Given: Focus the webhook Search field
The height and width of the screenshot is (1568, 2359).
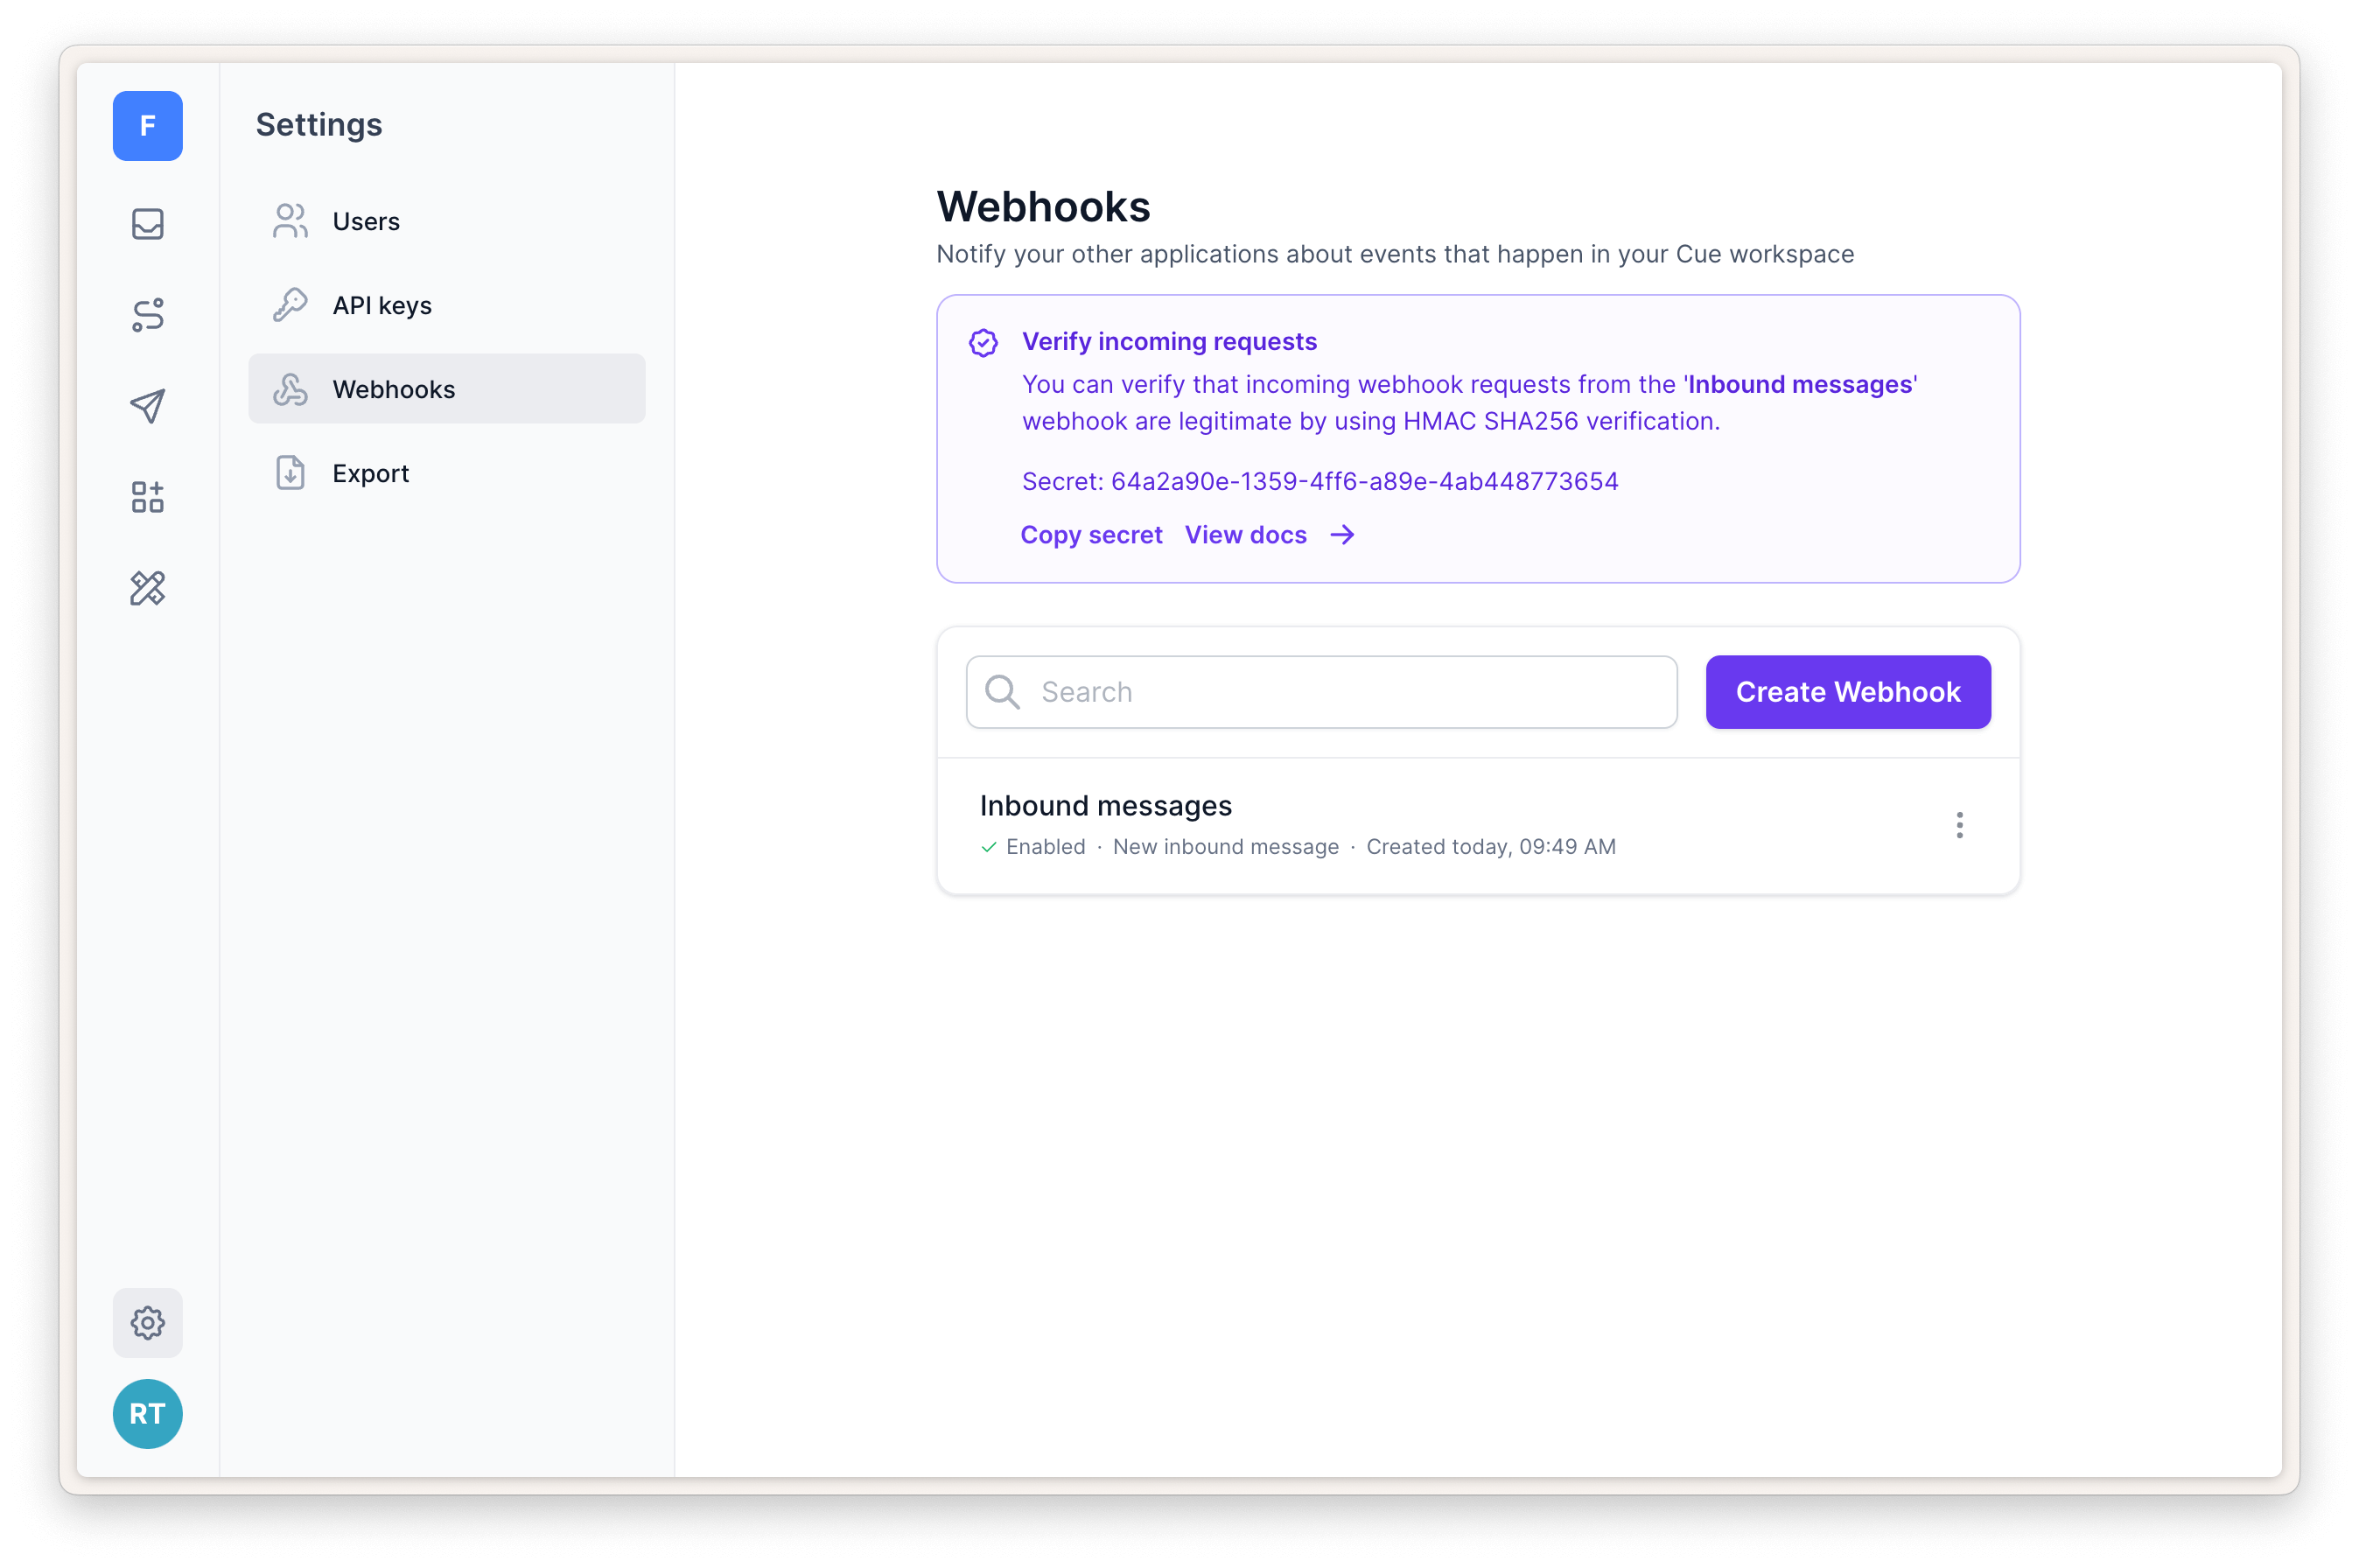Looking at the screenshot, I should pos(1321,692).
